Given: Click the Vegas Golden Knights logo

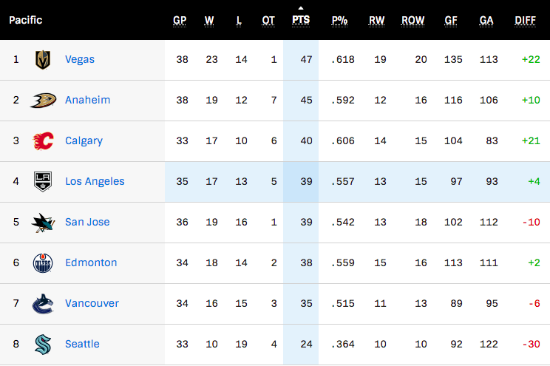Looking at the screenshot, I should point(43,60).
